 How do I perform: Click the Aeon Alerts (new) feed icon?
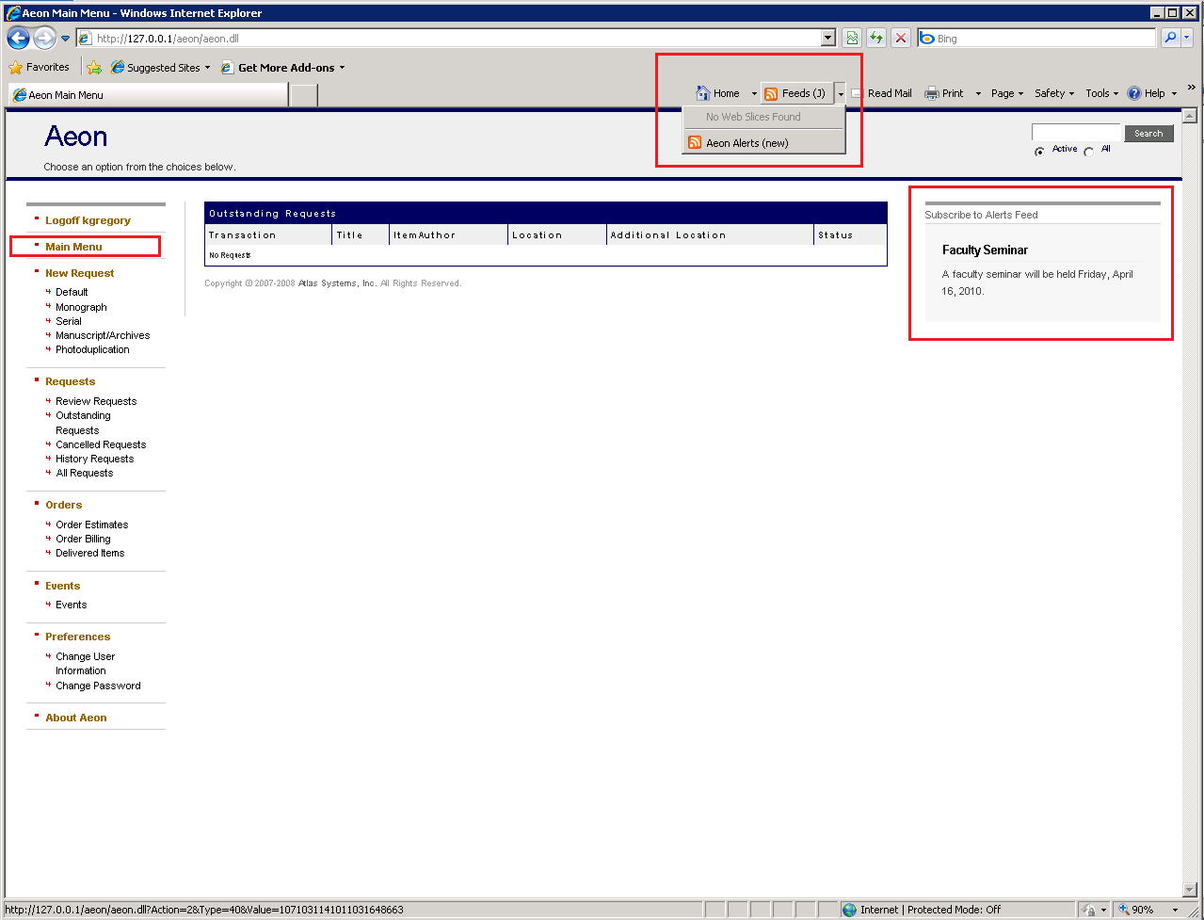(x=694, y=142)
